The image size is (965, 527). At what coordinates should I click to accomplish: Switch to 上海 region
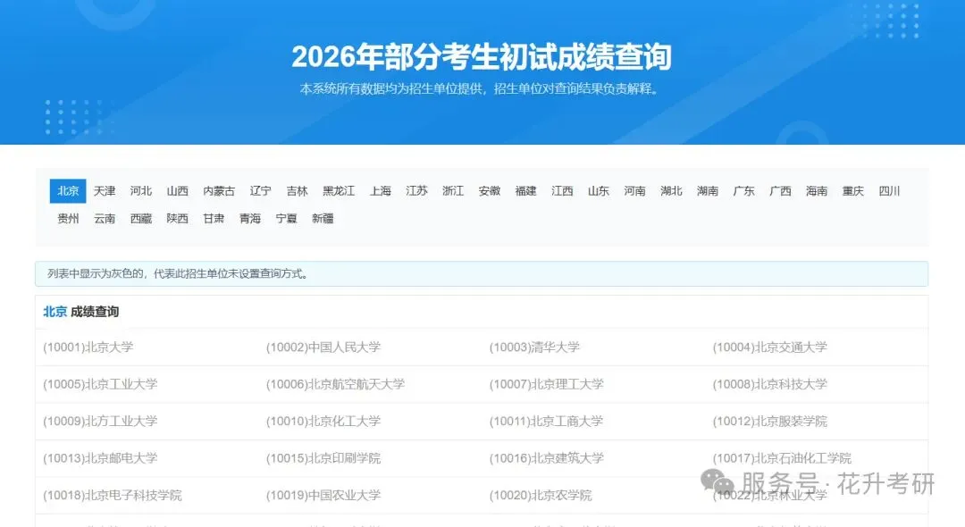point(381,191)
